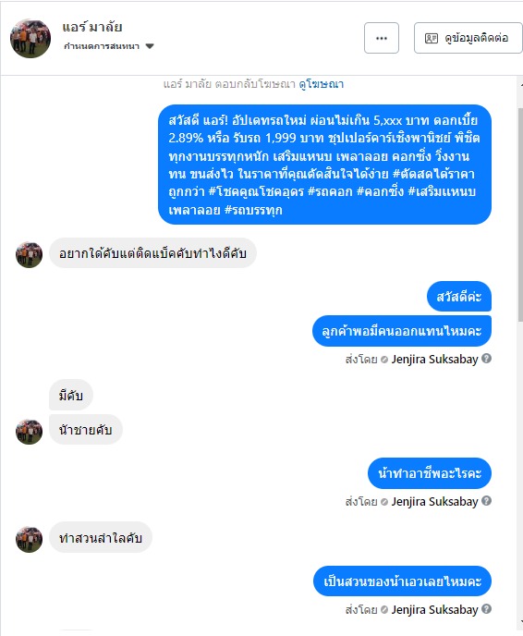The width and height of the screenshot is (523, 636).
Task: Open the ดูโฆษณา link
Action: (321, 84)
